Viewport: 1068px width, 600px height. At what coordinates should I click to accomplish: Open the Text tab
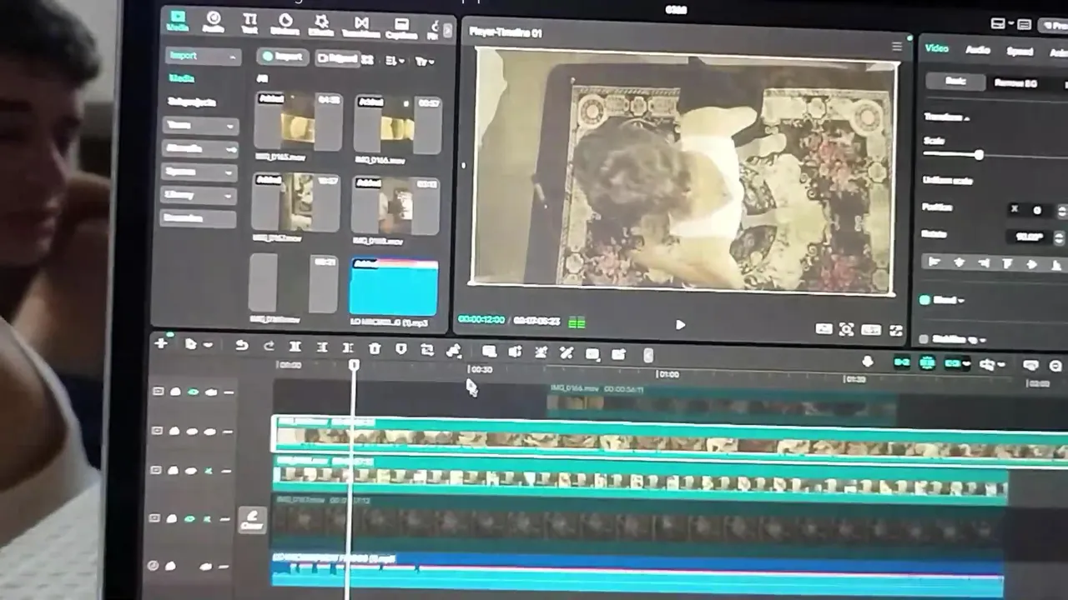[x=249, y=22]
